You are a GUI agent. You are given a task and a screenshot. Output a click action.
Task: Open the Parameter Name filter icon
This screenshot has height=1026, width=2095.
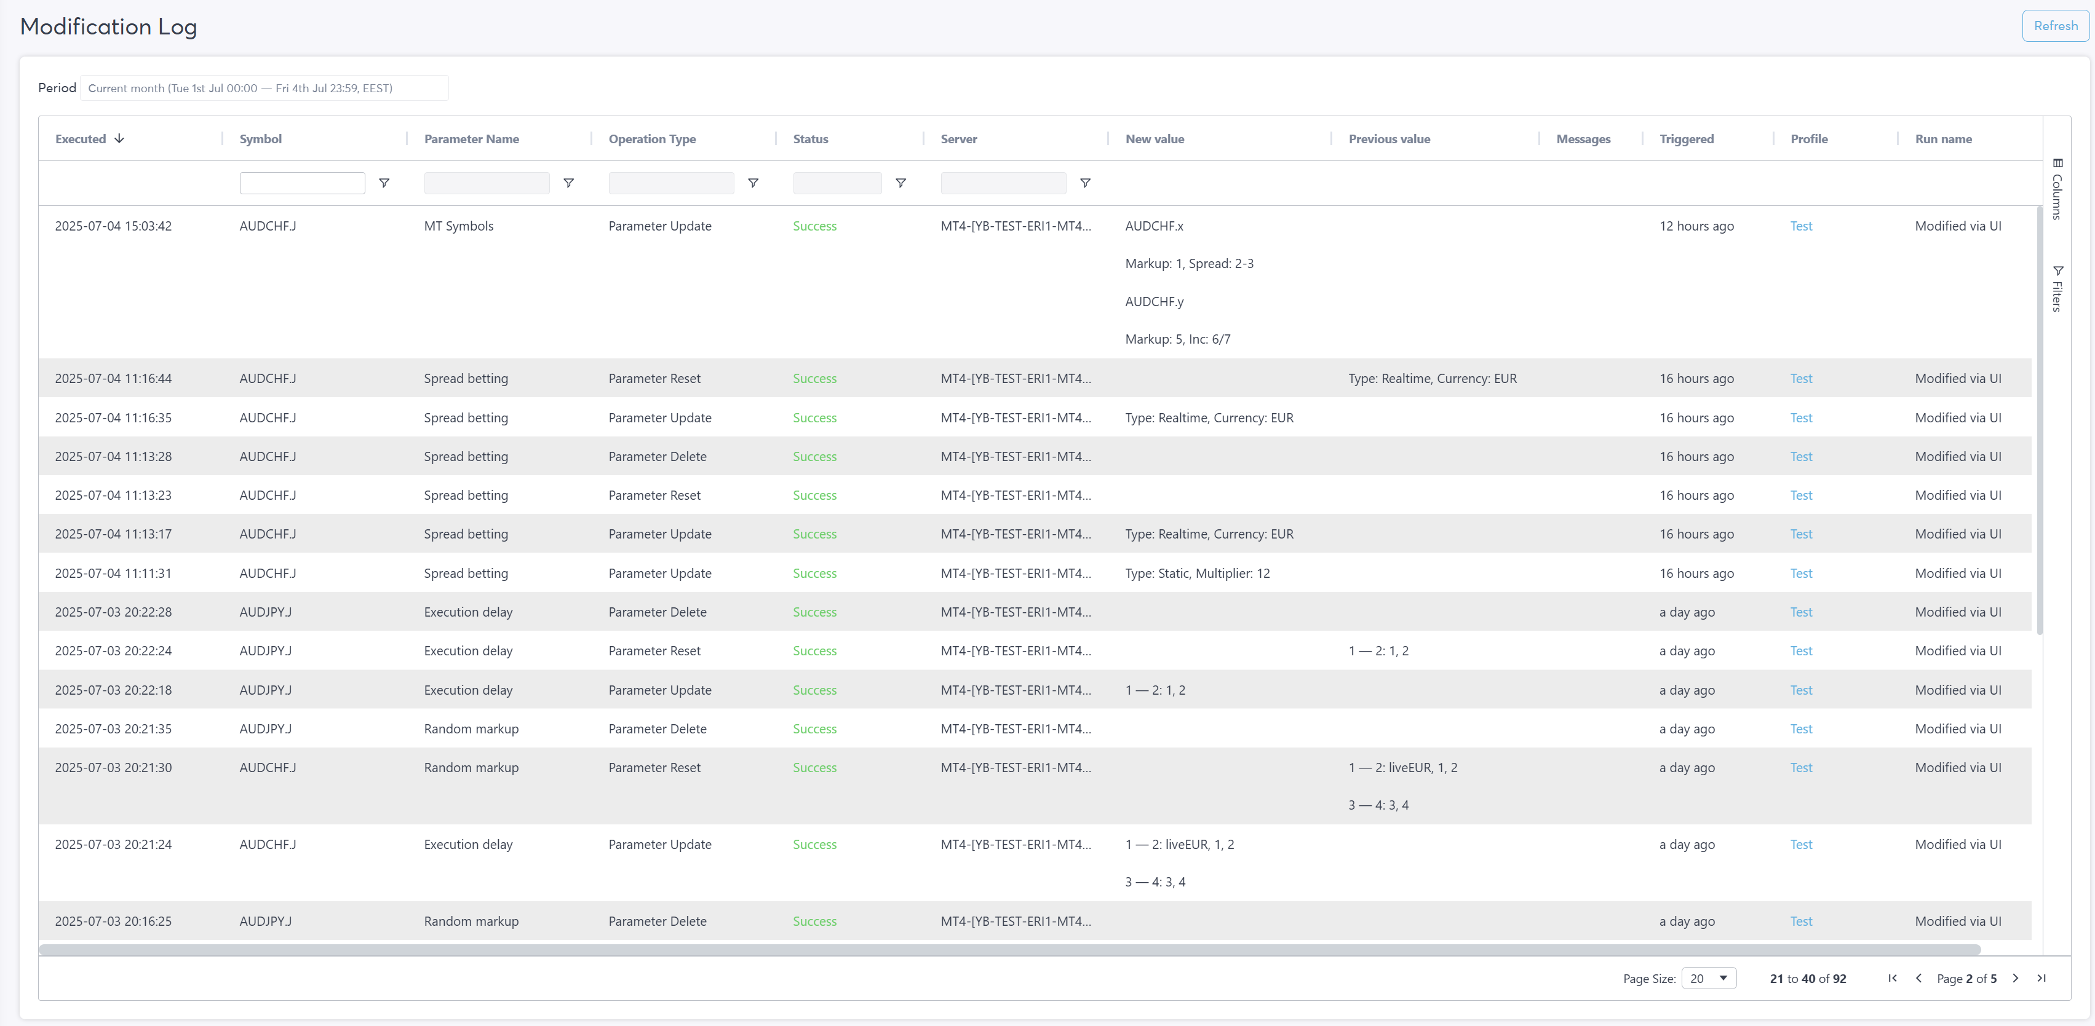568,183
